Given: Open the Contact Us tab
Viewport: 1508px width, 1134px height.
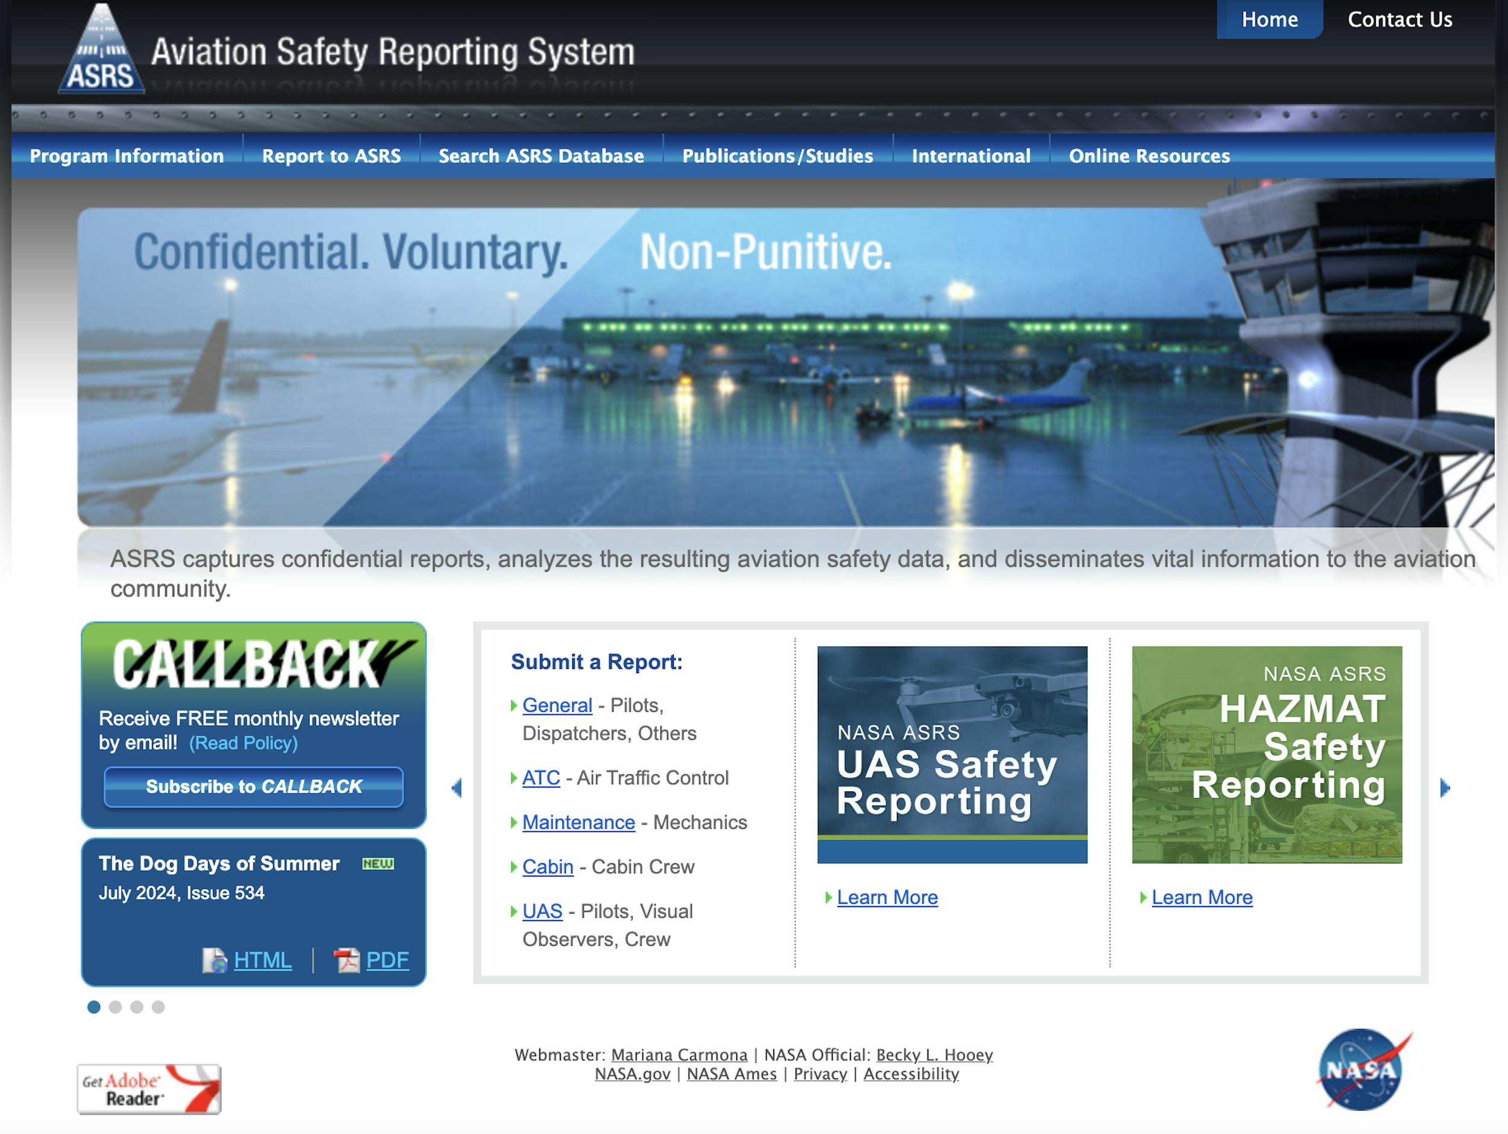Looking at the screenshot, I should (x=1399, y=20).
